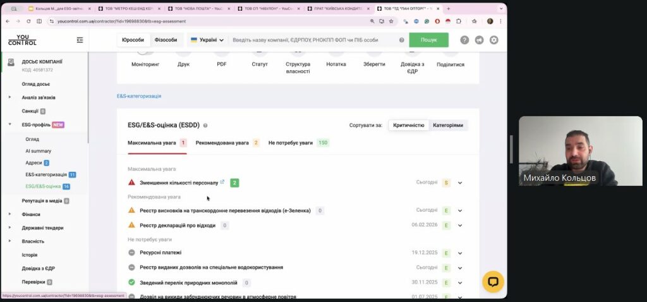Screen dimensions: 647x302
Task: Open the announcements megaphone icon
Action: coord(479,40)
